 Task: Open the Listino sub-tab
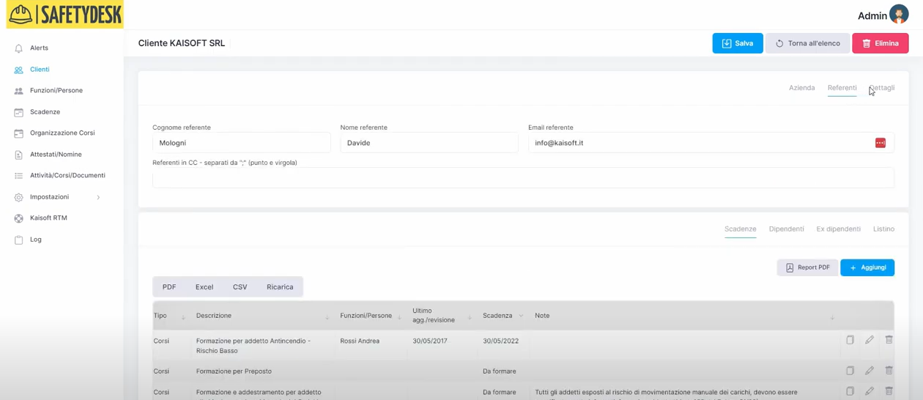(883, 229)
